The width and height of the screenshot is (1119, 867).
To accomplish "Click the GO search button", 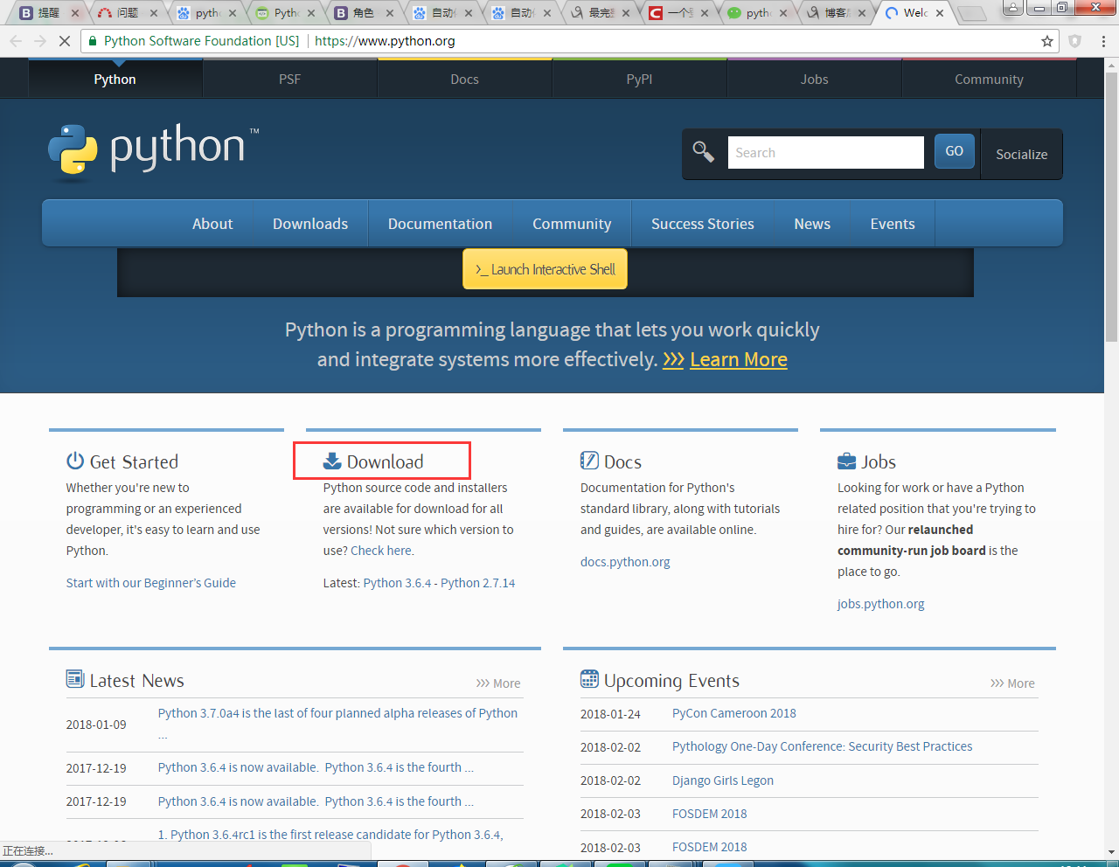I will [955, 151].
